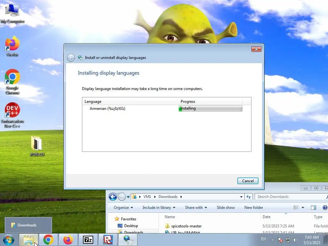
Task: Open the more view options dropdown arrow
Action: [303, 208]
